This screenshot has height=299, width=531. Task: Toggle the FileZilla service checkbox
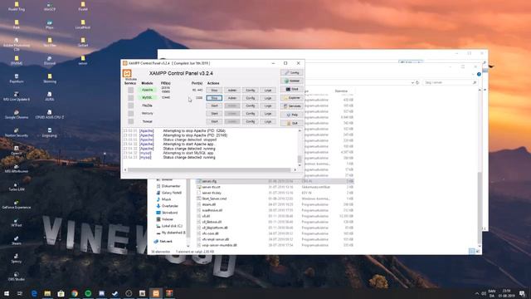pyautogui.click(x=131, y=105)
